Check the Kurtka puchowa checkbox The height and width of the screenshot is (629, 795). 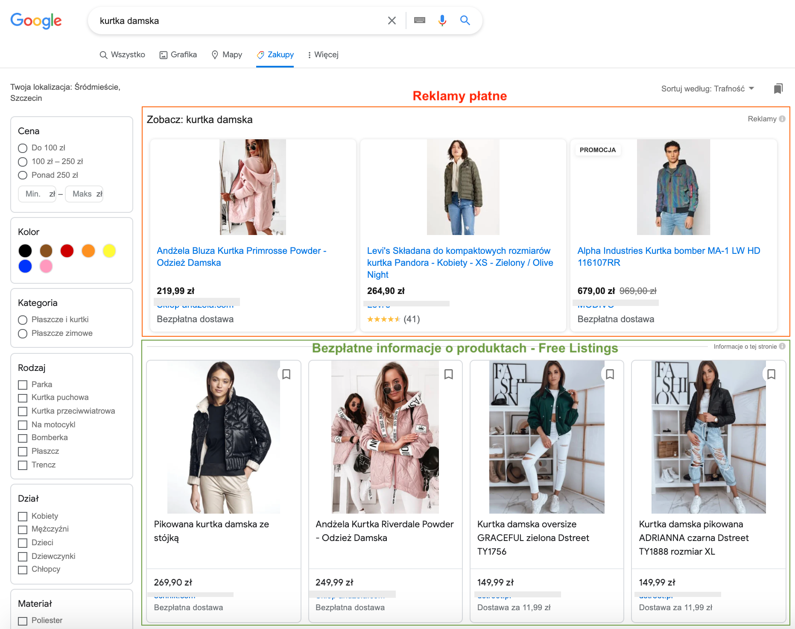tap(23, 398)
